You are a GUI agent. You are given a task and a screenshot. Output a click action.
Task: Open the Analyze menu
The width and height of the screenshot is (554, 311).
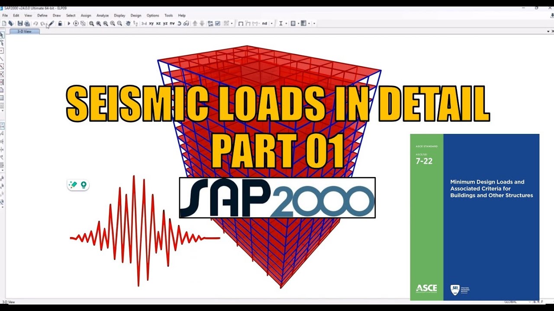tap(103, 16)
